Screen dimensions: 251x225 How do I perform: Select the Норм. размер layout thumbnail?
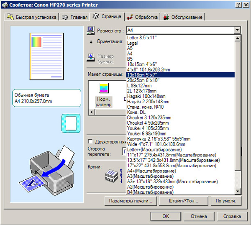click(x=104, y=95)
